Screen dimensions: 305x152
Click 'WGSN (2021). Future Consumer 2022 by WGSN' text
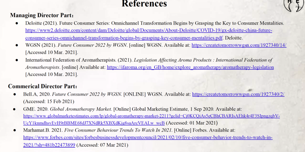[x=77, y=45]
